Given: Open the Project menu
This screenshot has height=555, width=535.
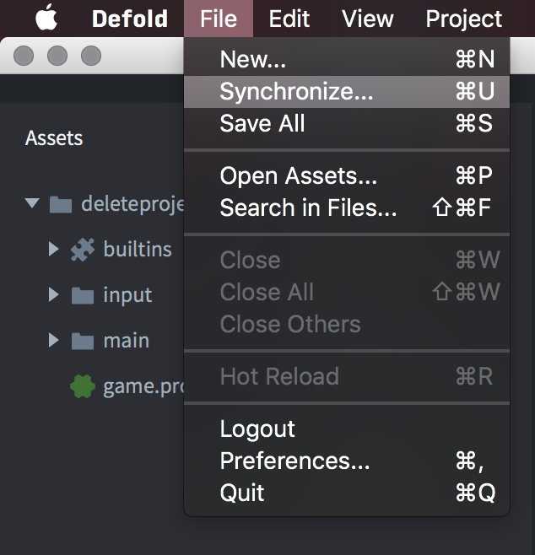Looking at the screenshot, I should [463, 19].
